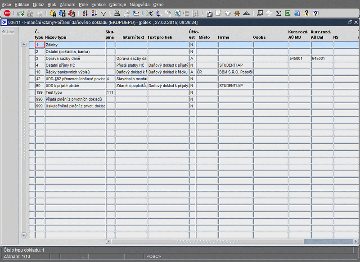This screenshot has width=360, height=262.
Task: Click the scissors cut icon
Action: (x=149, y=14)
